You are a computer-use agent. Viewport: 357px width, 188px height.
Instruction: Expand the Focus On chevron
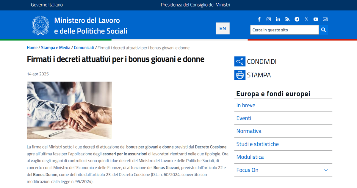326,170
